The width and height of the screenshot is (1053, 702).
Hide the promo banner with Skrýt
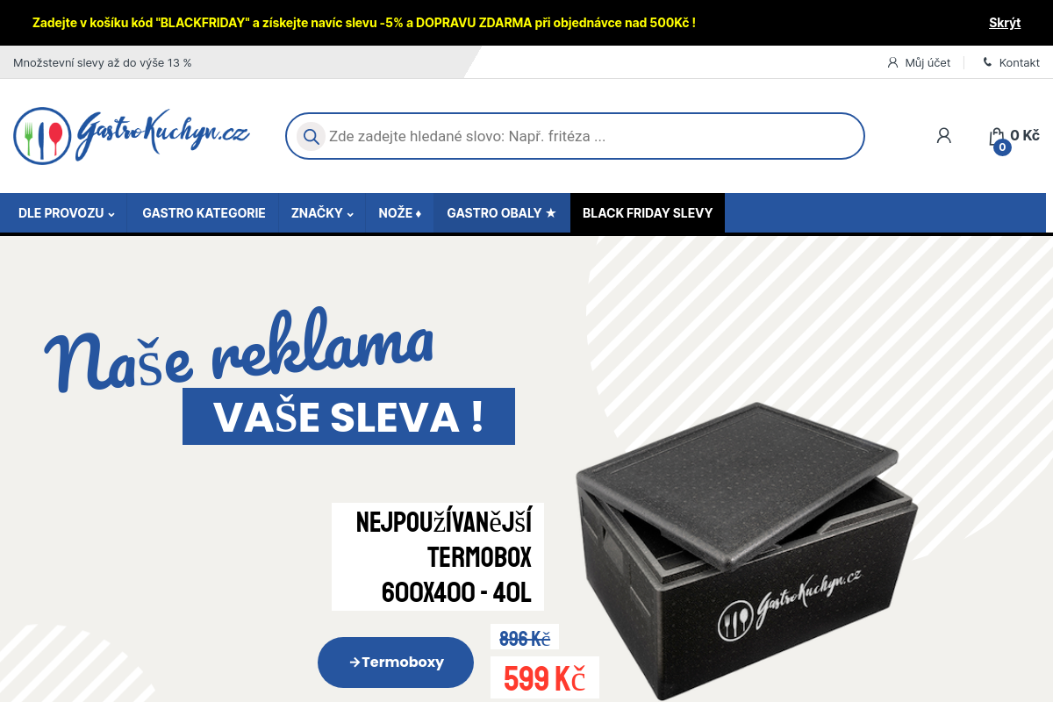tap(1005, 23)
